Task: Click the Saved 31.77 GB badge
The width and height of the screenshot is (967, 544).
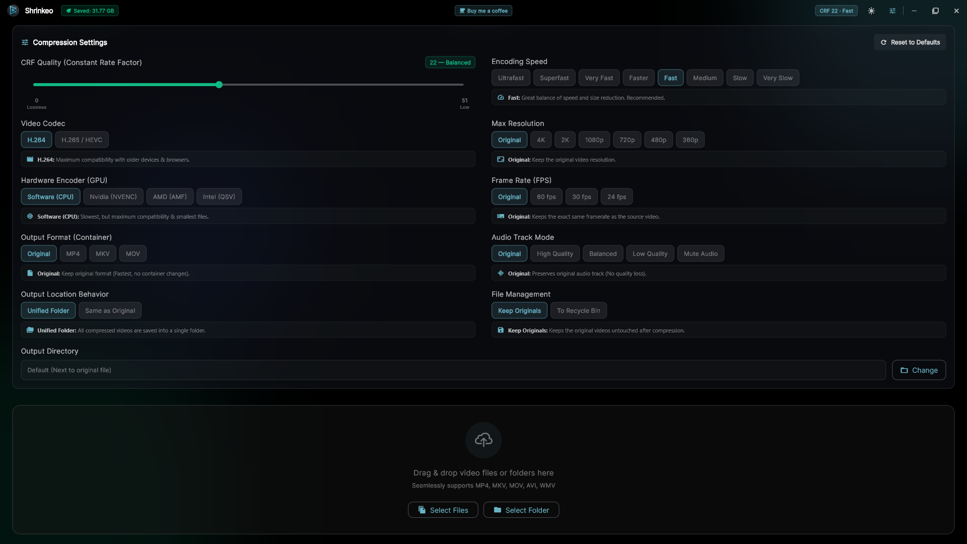Action: (x=90, y=11)
